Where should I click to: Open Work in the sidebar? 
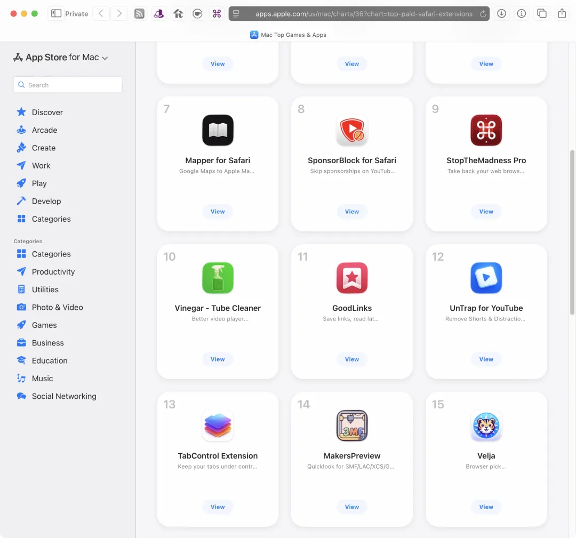[x=34, y=166]
